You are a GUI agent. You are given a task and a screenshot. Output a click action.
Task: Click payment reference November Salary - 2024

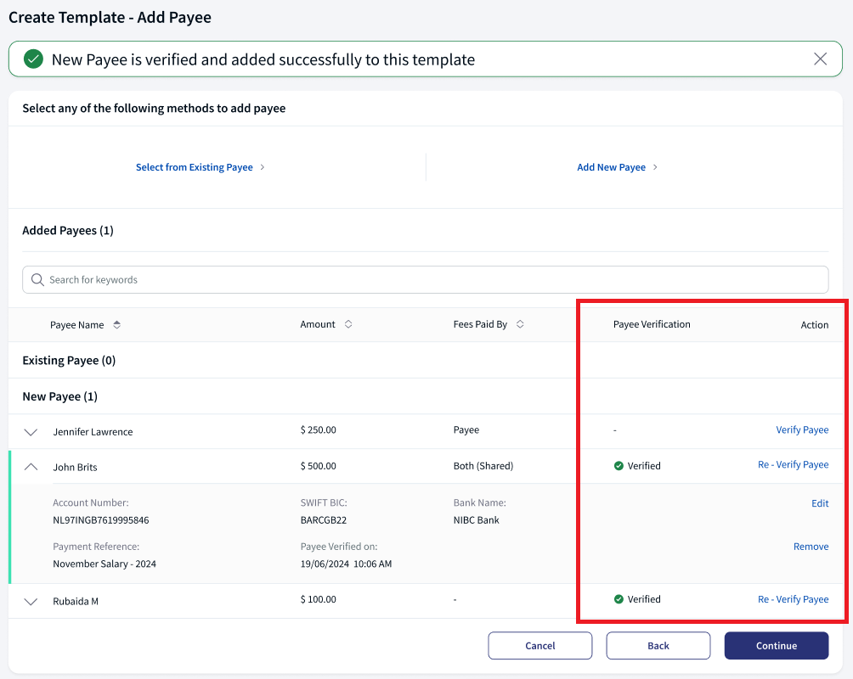105,564
